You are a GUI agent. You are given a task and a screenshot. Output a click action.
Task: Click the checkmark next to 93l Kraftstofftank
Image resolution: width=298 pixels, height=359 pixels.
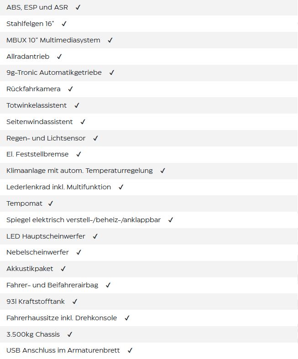tap(75, 302)
